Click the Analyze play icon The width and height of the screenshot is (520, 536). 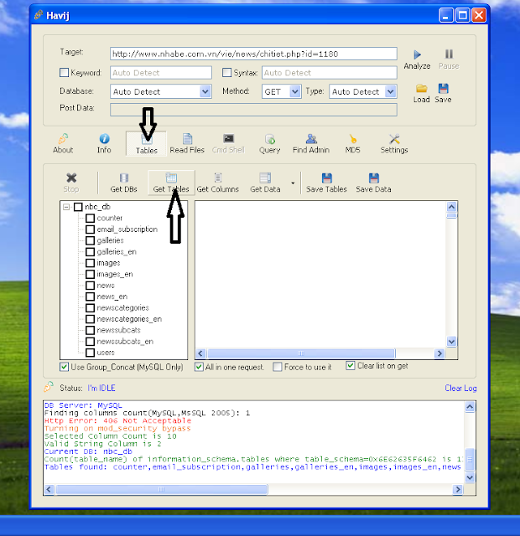[x=417, y=54]
